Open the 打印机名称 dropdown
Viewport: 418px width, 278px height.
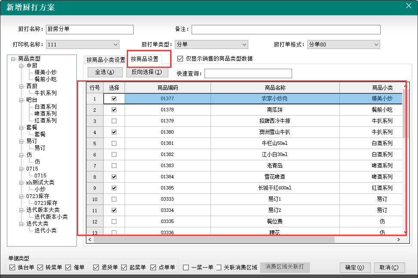pyautogui.click(x=116, y=44)
